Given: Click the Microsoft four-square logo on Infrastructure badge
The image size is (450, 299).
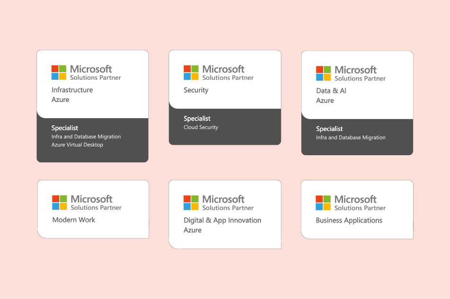Looking at the screenshot, I should click(60, 72).
